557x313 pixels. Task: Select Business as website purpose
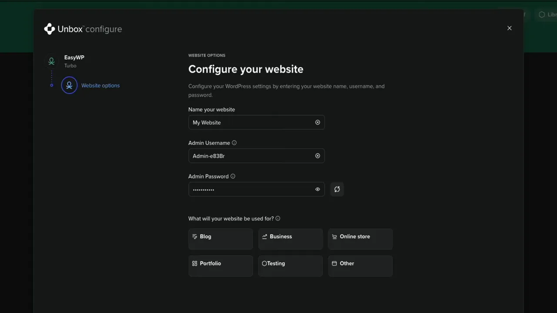click(x=291, y=239)
